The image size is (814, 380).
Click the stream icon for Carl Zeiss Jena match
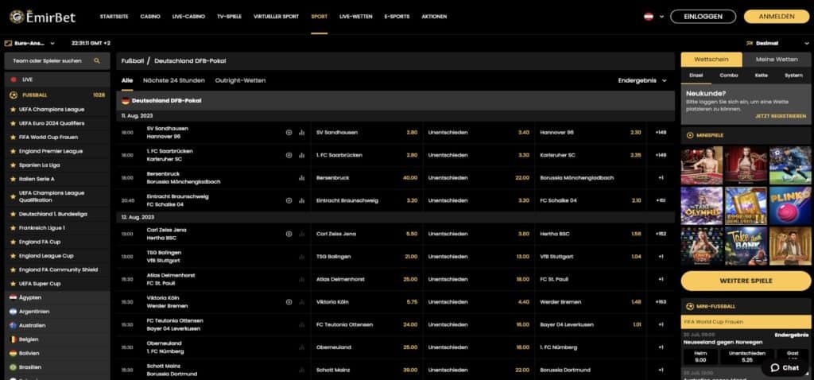click(x=289, y=234)
